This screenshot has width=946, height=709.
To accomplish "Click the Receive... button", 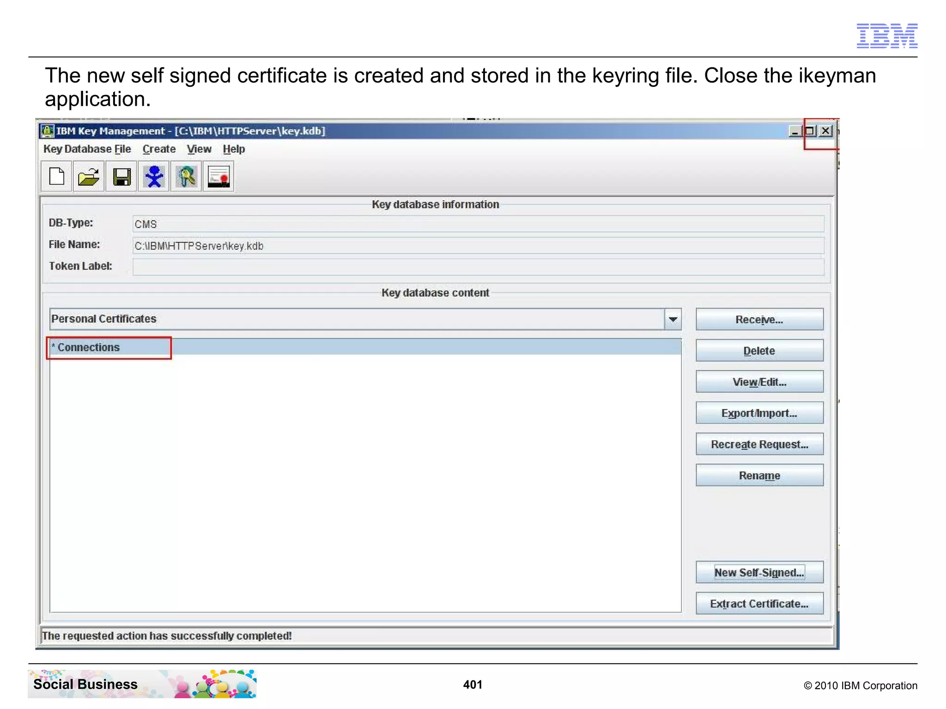I will pyautogui.click(x=759, y=319).
